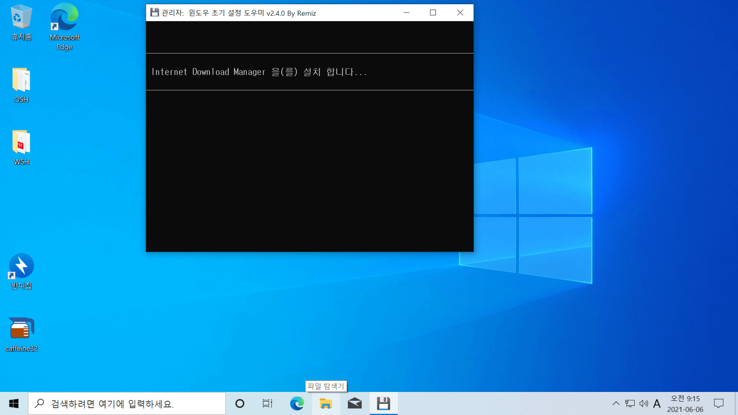738x415 pixels.
Task: Open Task View on the taskbar
Action: point(268,403)
